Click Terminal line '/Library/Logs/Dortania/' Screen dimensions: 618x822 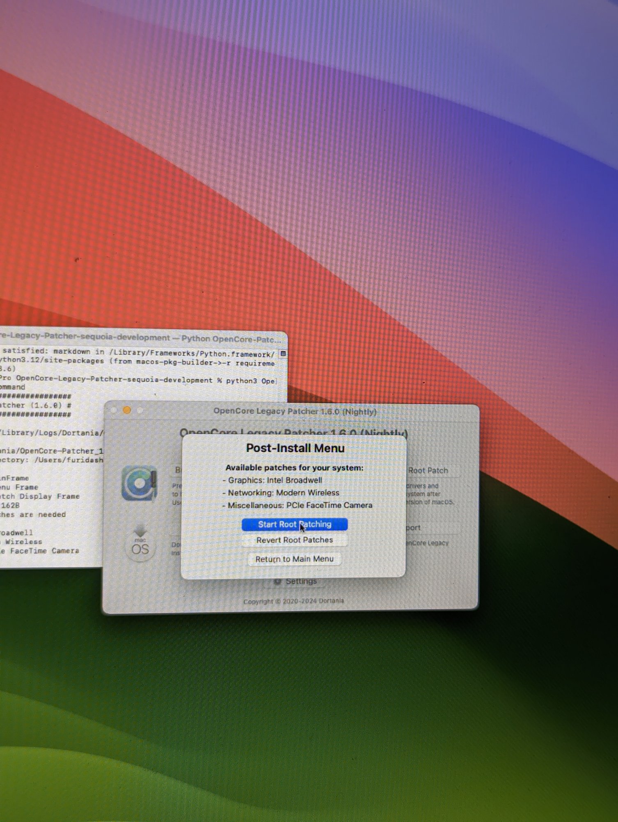coord(51,433)
